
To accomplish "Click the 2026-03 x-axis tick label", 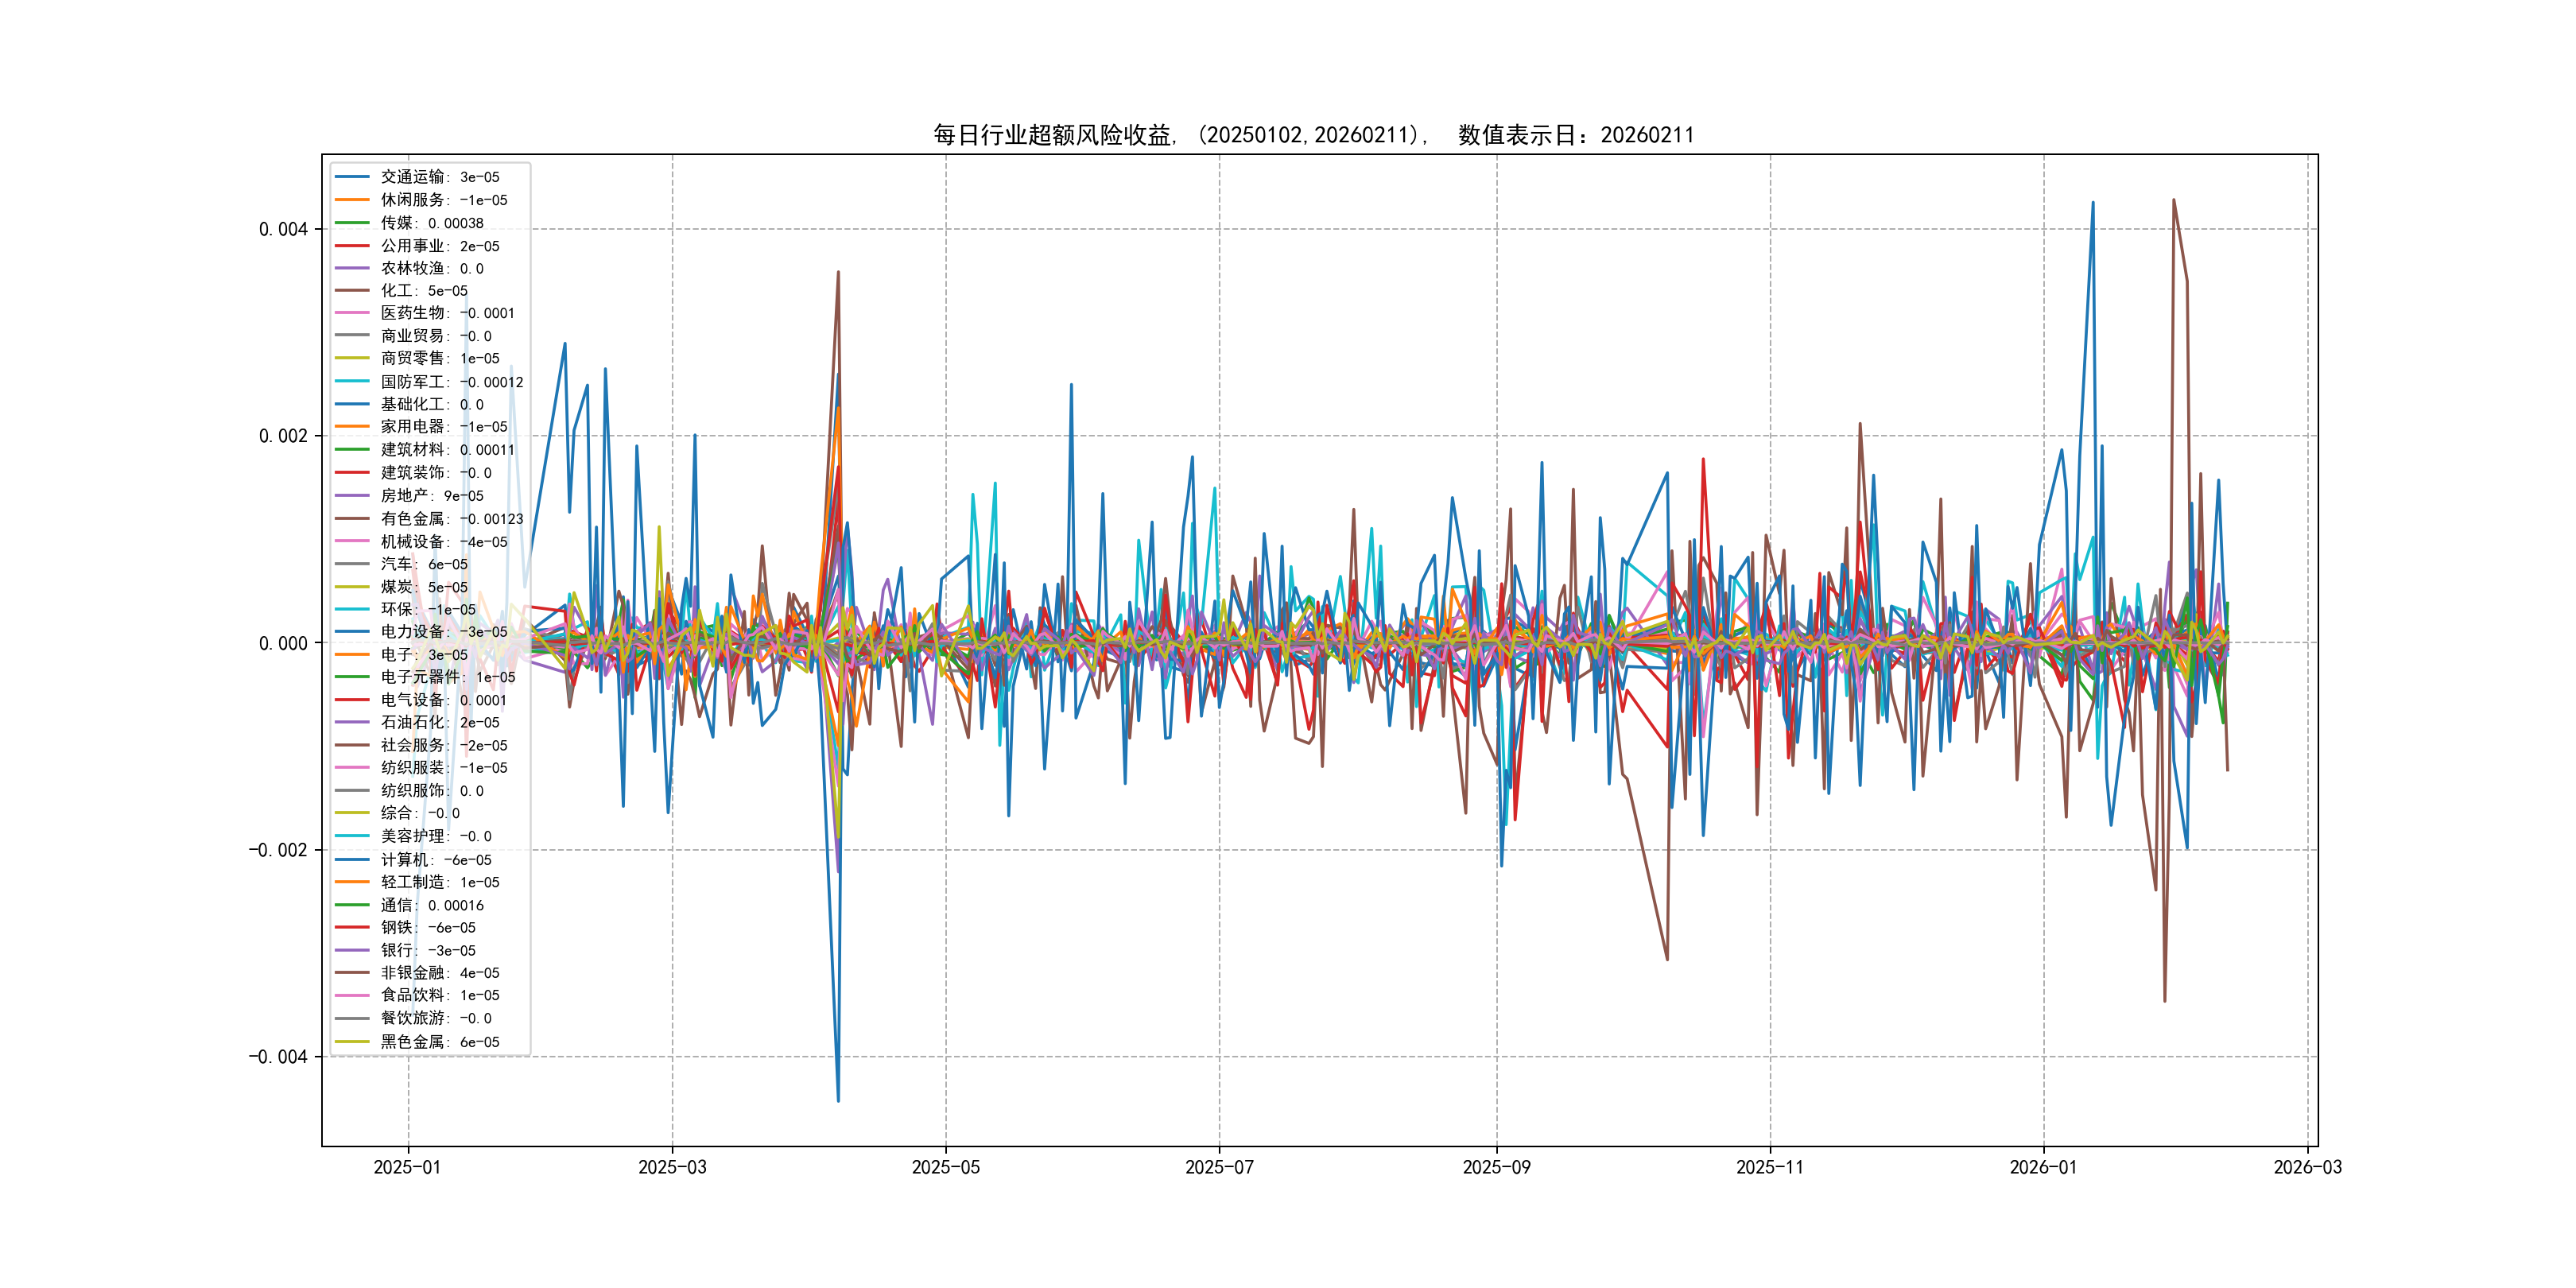I will tap(2307, 1167).
